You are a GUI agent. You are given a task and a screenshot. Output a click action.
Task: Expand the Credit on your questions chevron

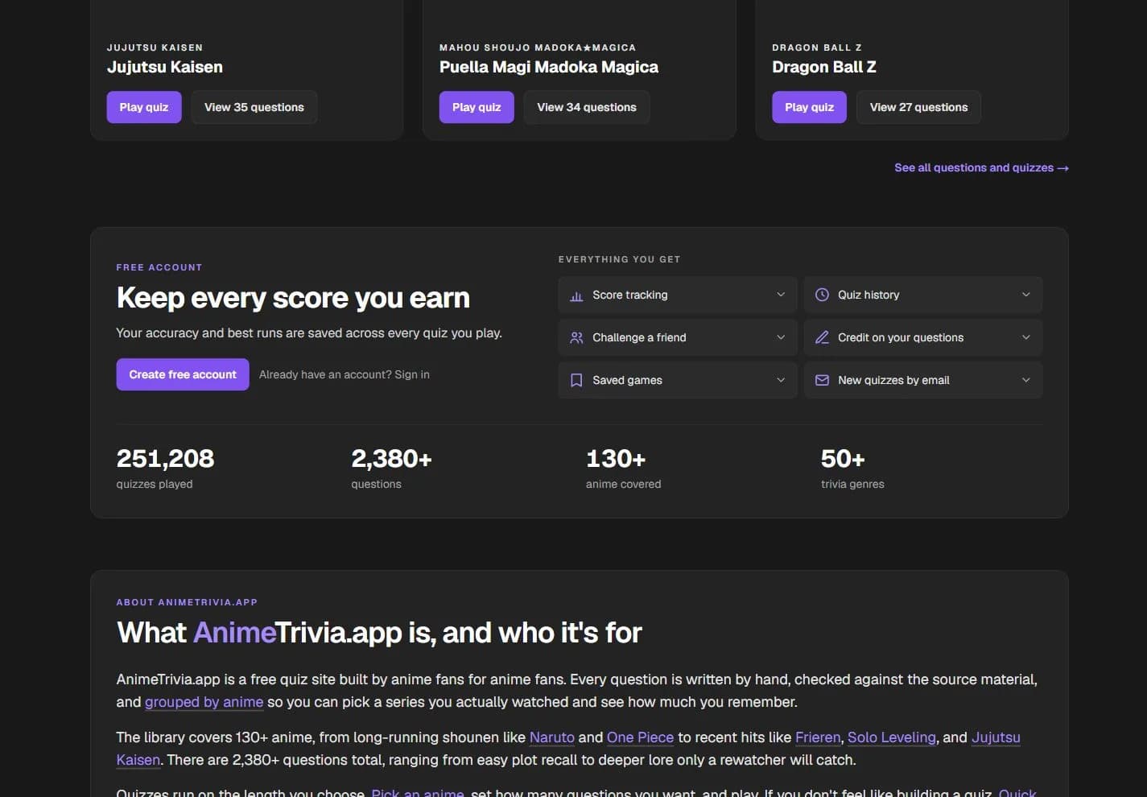tap(1026, 338)
